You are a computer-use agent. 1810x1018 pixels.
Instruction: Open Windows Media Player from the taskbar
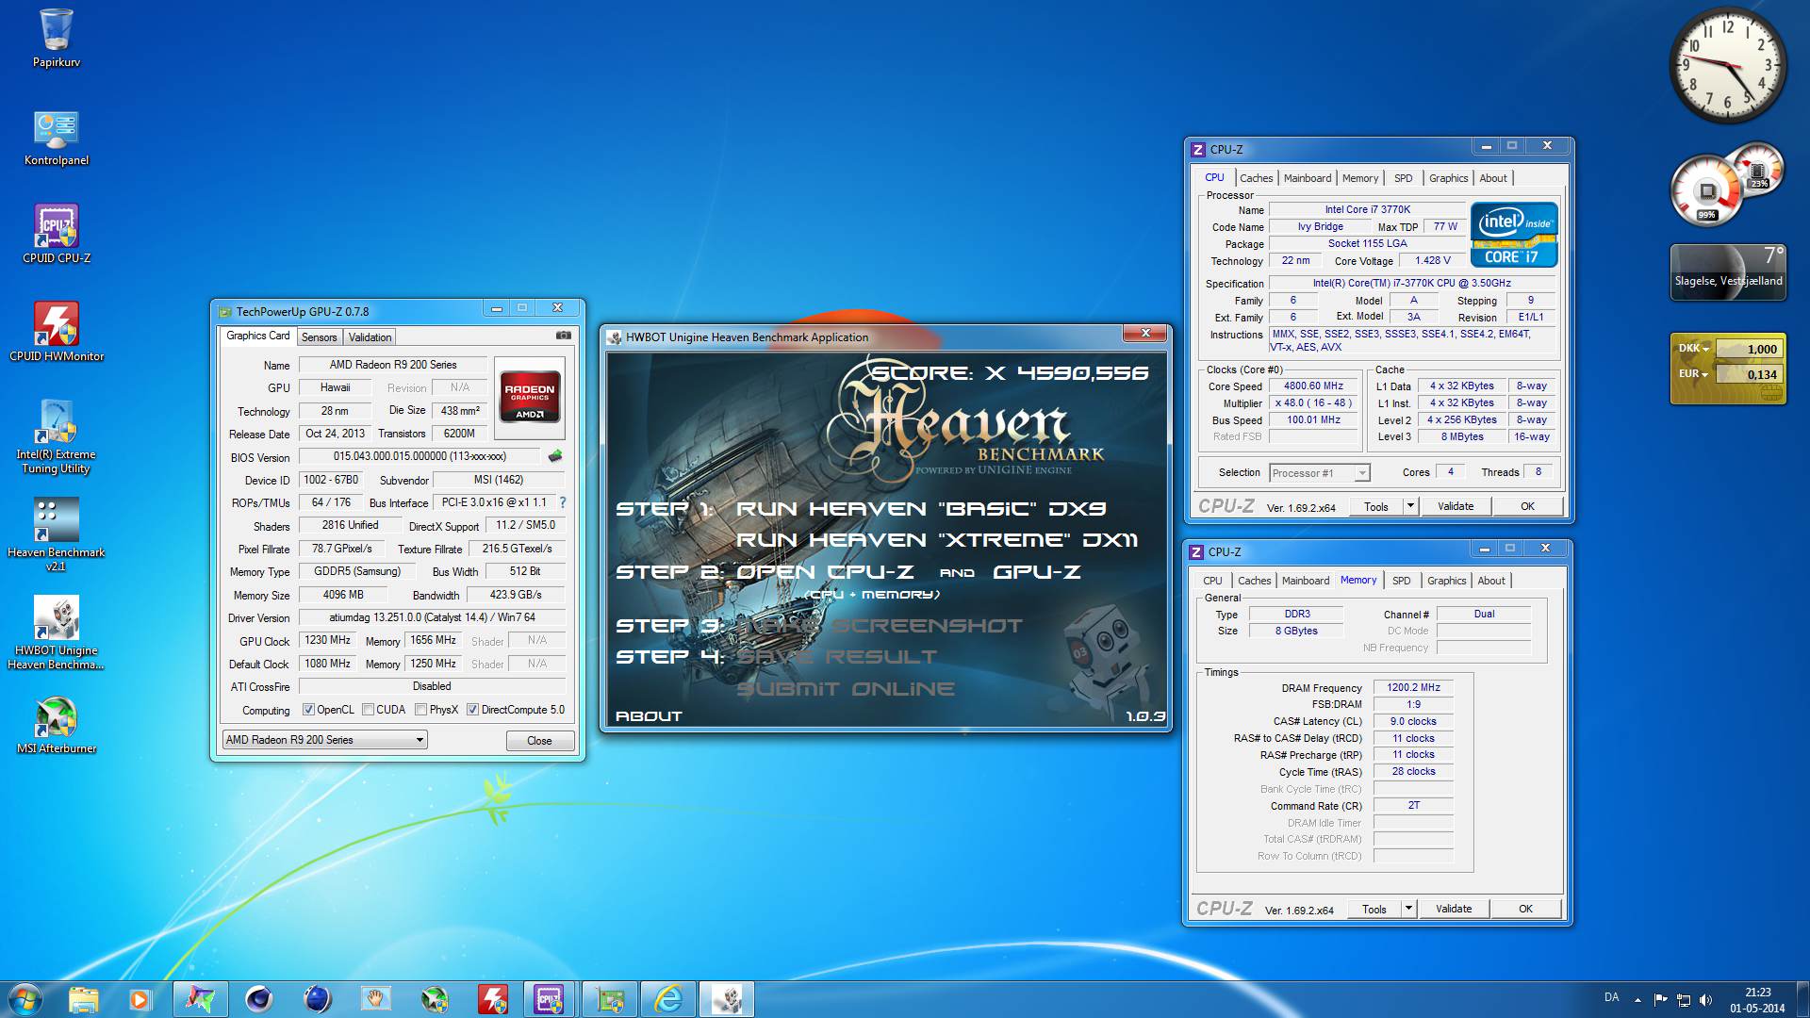point(140,998)
